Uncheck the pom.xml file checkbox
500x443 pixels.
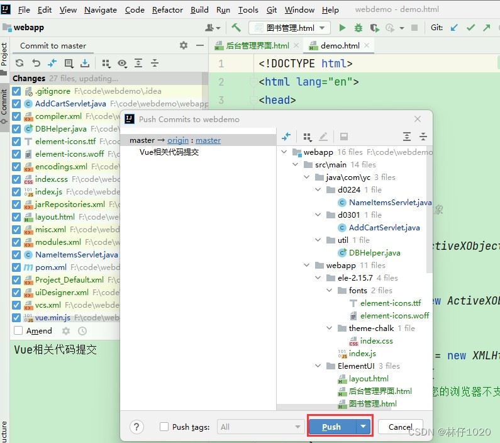(16, 267)
